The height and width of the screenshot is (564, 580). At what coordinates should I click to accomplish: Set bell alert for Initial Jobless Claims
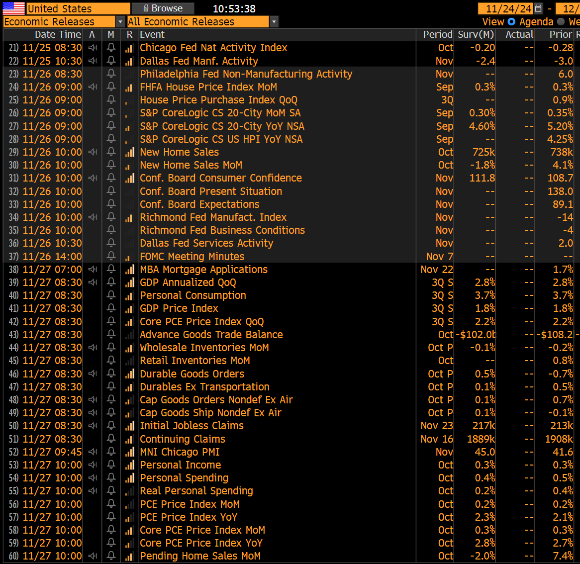[x=111, y=425]
